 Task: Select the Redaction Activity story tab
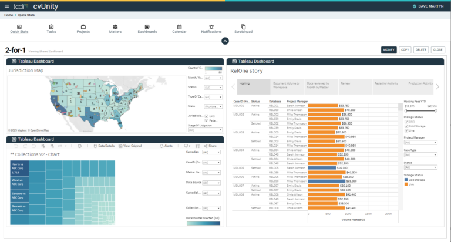click(x=386, y=83)
